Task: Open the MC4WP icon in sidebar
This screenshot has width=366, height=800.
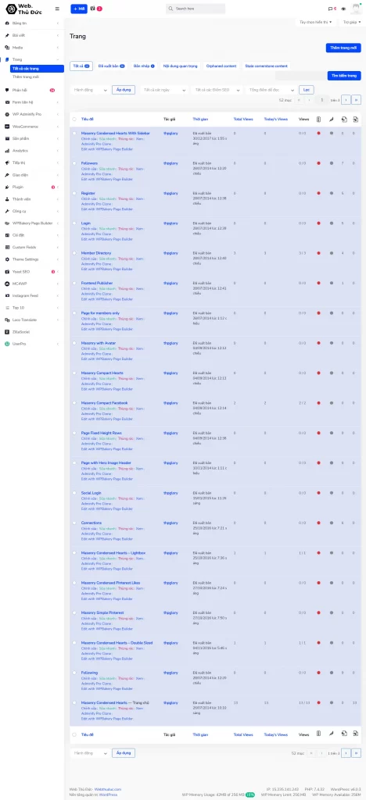Action: [7, 283]
